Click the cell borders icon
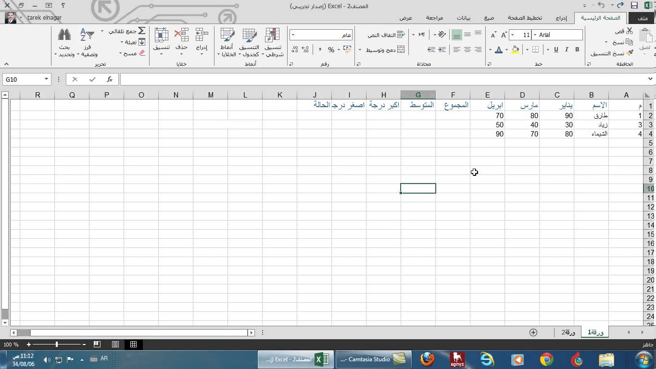Image resolution: width=656 pixels, height=369 pixels. (535, 49)
